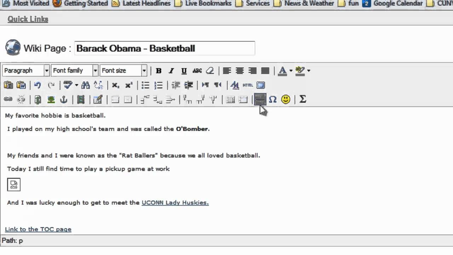
Task: Toggle superscript formatting
Action: point(128,85)
